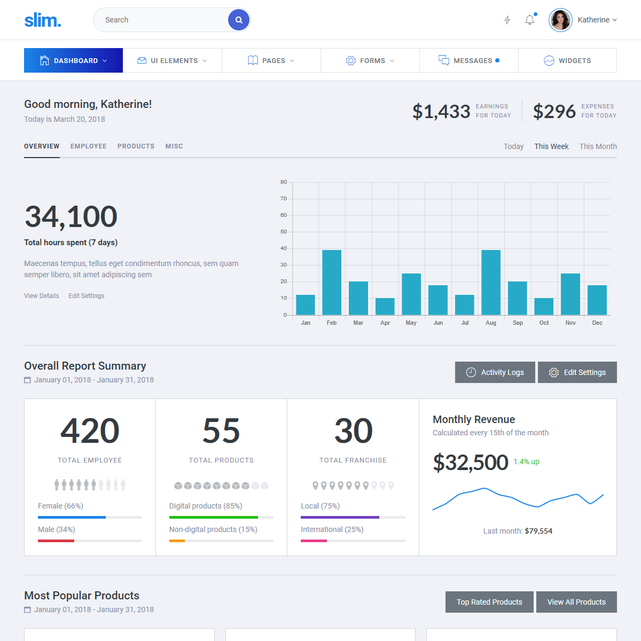Expand the Dashboard navigation dropdown
Image resolution: width=641 pixels, height=641 pixels.
74,60
